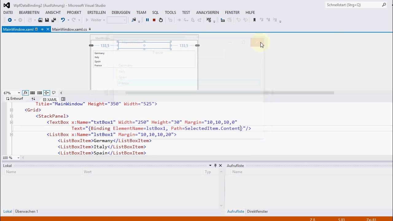Open the ERSTELLEN menu

[x=96, y=13]
